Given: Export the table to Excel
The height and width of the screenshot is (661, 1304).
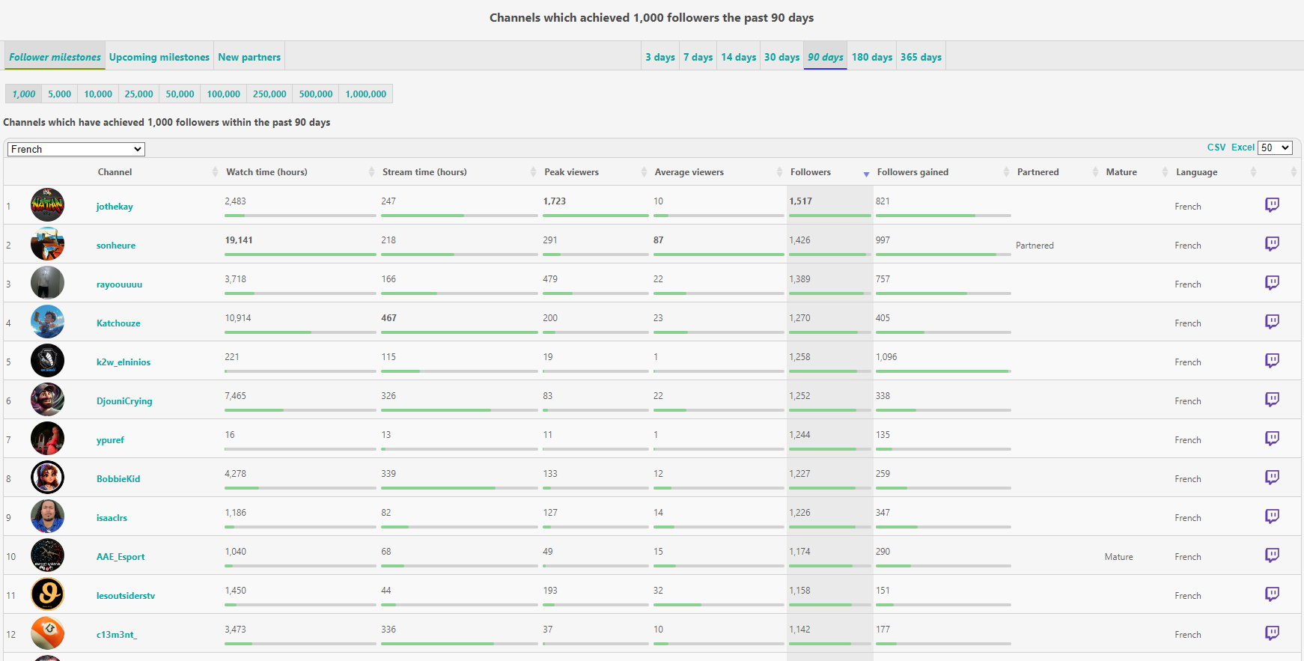Looking at the screenshot, I should click(1243, 147).
